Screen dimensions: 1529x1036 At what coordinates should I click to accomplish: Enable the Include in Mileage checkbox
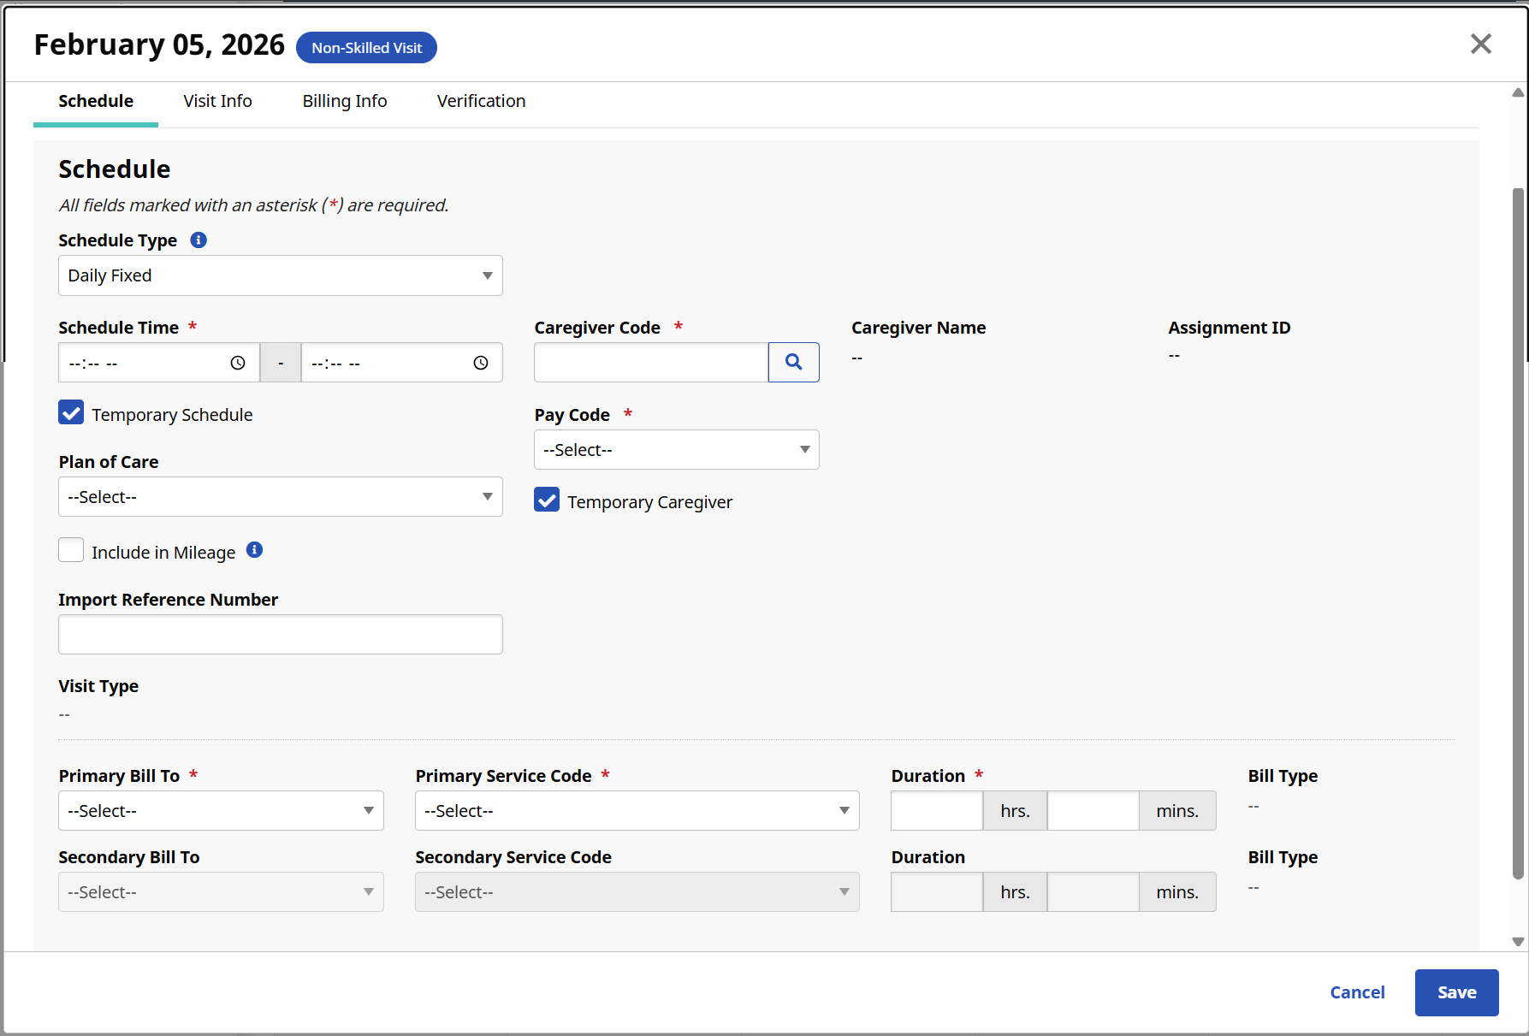(x=71, y=550)
